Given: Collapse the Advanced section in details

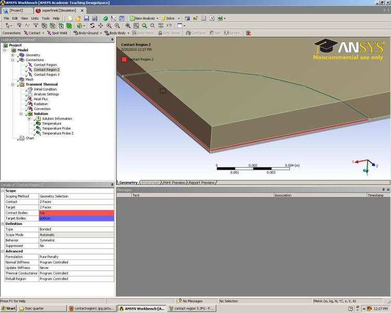Looking at the screenshot, I should click(3, 251).
